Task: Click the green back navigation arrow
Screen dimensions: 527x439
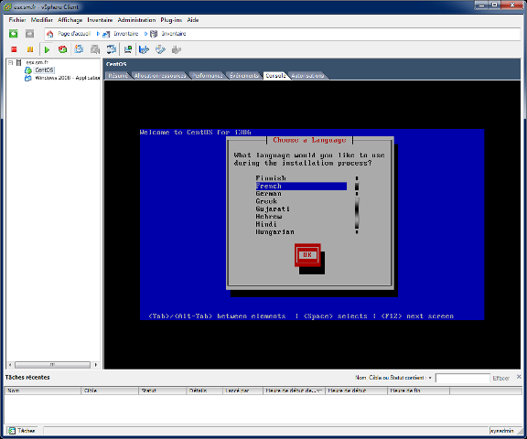Action: (x=14, y=34)
